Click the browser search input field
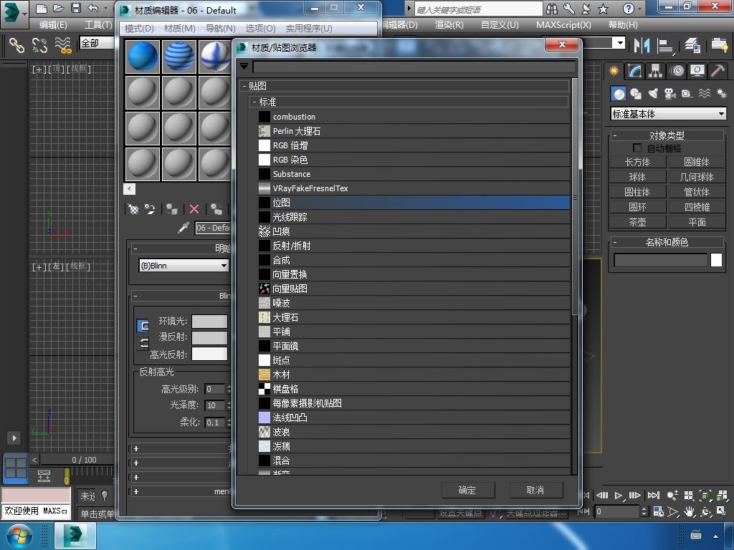734x550 pixels. coord(414,67)
